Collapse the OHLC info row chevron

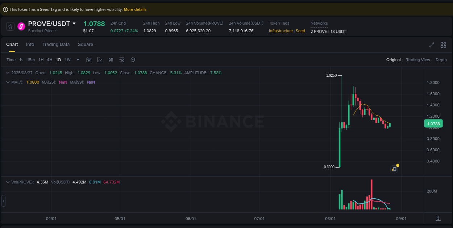click(7, 72)
